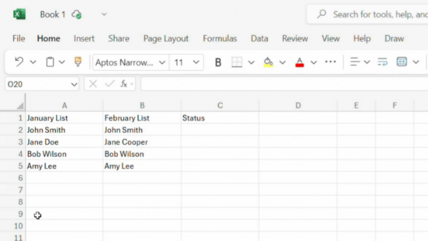428x241 pixels.
Task: Toggle Wrap Text icon
Action: (x=382, y=62)
